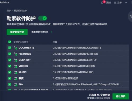The width and height of the screenshot is (132, 101).
Task: Click the 菜单 menu label
Action: [120, 3]
